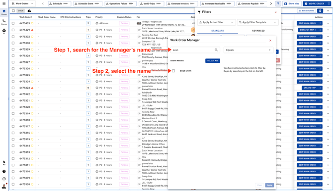Image resolution: width=333 pixels, height=191 pixels.
Task: Open the hamburger main menu
Action: coord(4,3)
